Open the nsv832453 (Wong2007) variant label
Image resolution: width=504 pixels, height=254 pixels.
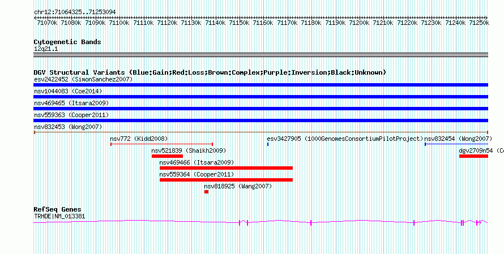click(68, 127)
